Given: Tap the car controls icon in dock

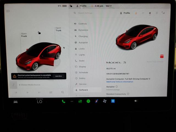Looking at the screenshot, I should (16, 102).
